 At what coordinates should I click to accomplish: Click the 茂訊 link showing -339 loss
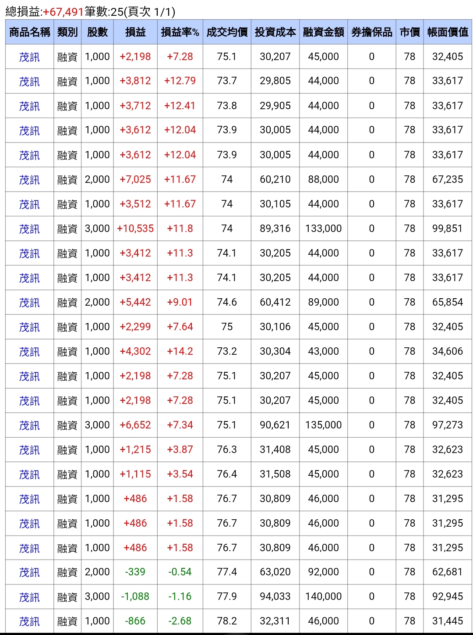pyautogui.click(x=29, y=572)
